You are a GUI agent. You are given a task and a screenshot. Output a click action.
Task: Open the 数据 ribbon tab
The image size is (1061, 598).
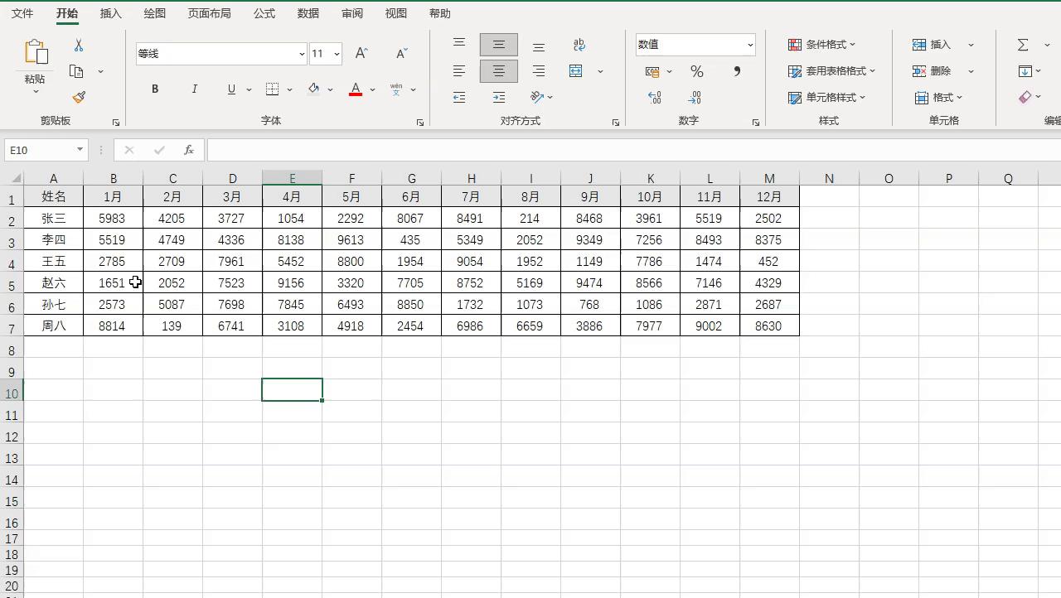point(308,13)
